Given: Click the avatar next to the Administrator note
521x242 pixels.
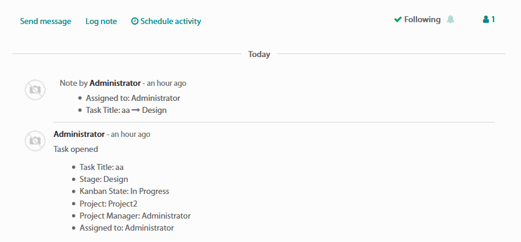Looking at the screenshot, I should tap(35, 89).
